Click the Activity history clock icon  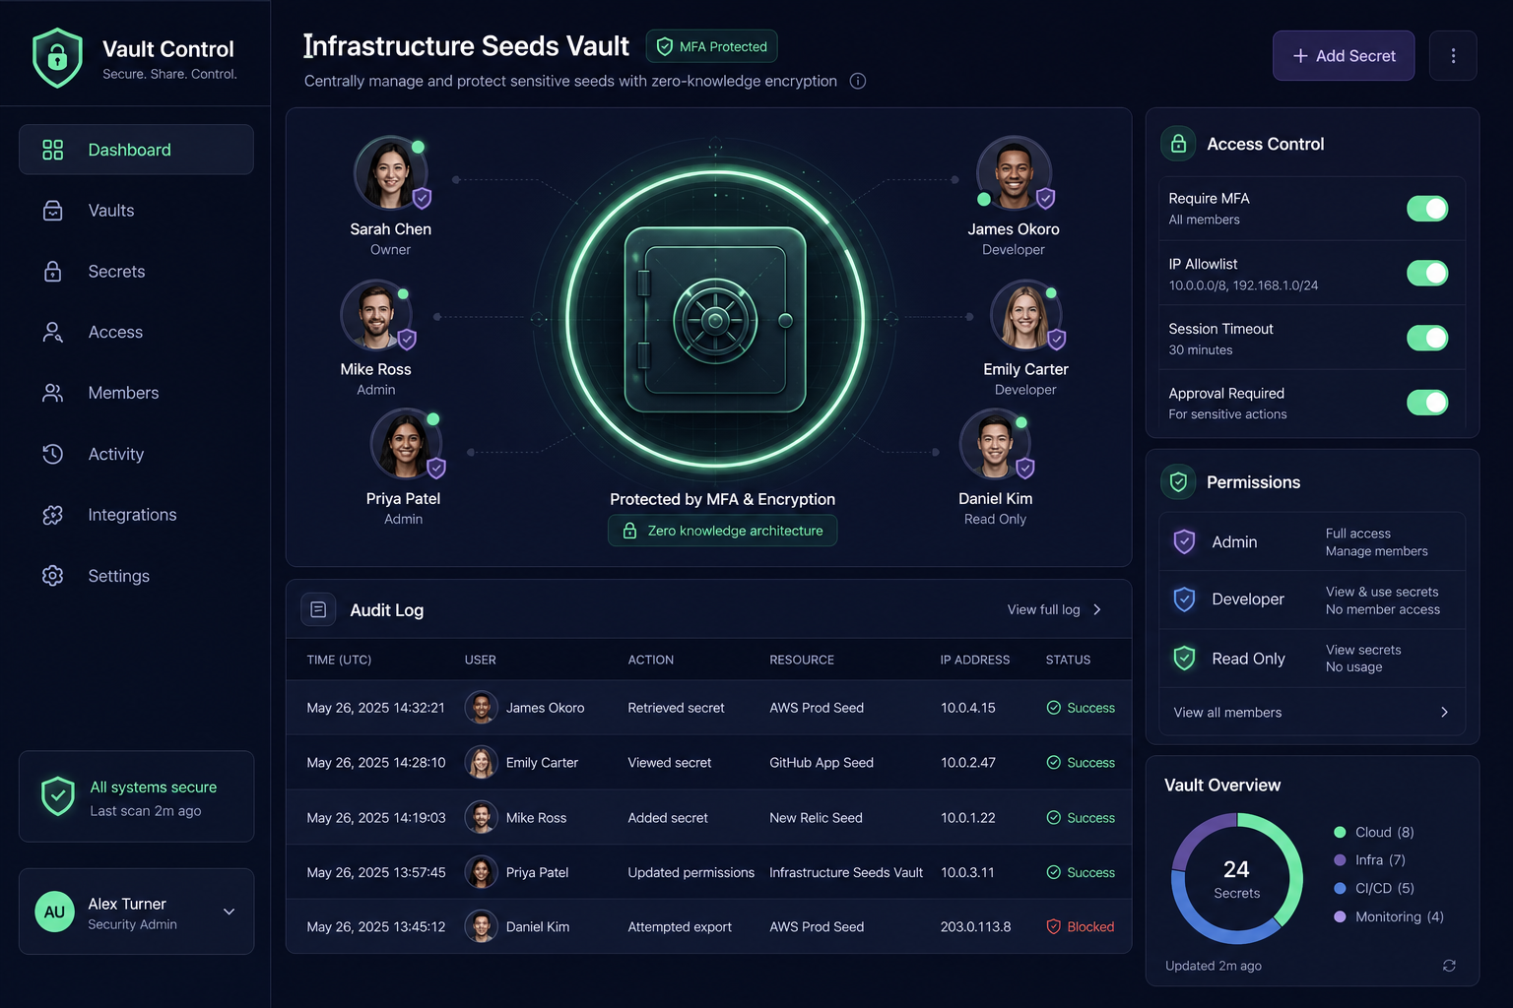tap(53, 454)
